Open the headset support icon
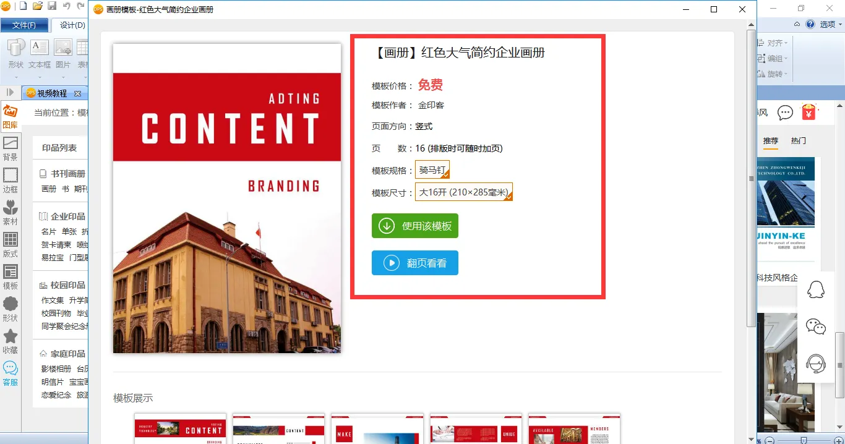845x444 pixels. pyautogui.click(x=816, y=364)
